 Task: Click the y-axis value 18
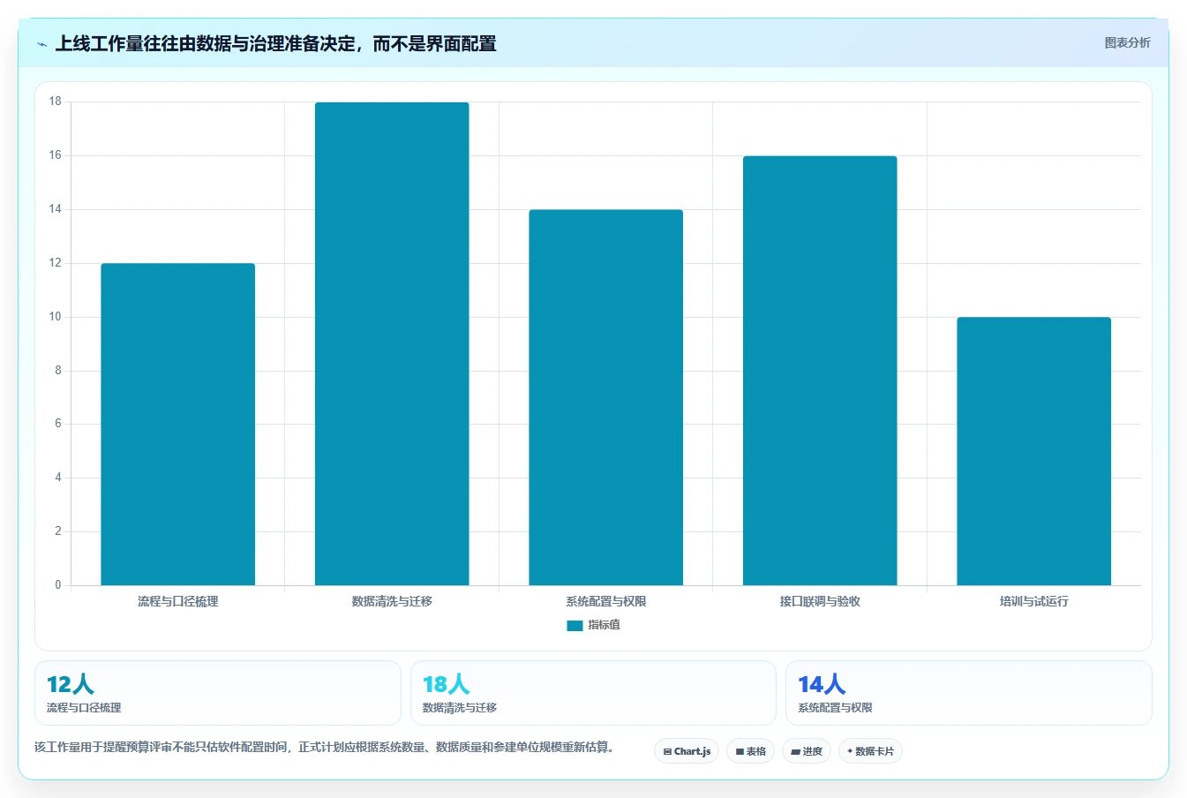tap(56, 102)
